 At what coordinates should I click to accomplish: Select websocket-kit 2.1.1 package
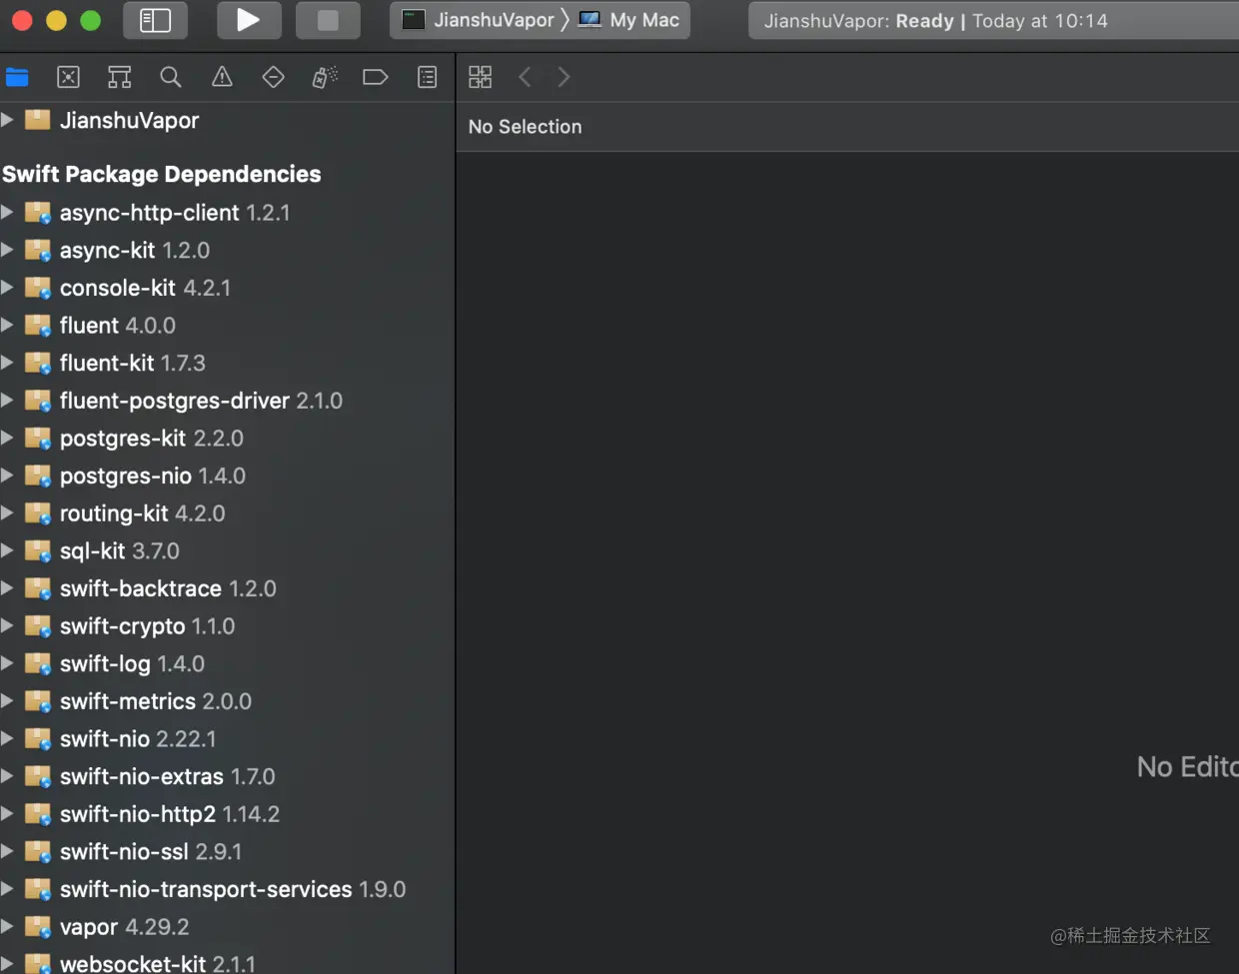pyautogui.click(x=228, y=962)
